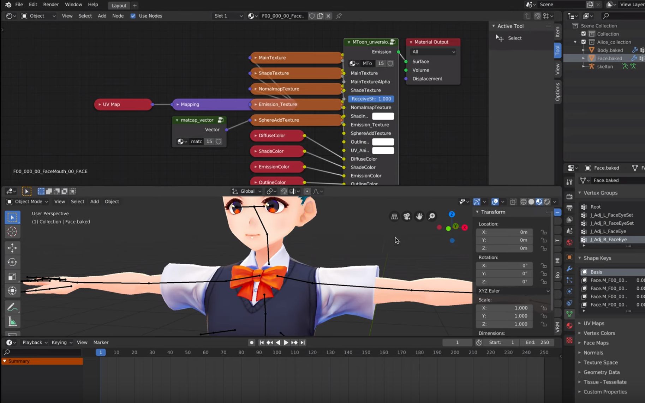Select the Transform tool
This screenshot has width=645, height=403.
pos(12,290)
